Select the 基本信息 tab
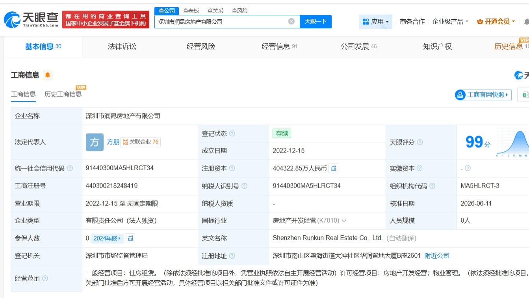Screen dimensions: 529x298 tap(43, 47)
